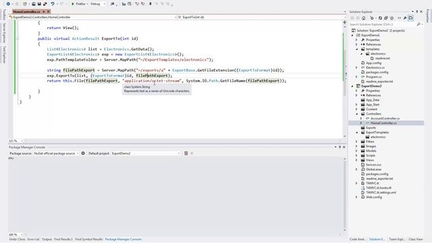Click the Save All icon in toolbar
Viewport: 432px width, 243px height.
point(45,4)
